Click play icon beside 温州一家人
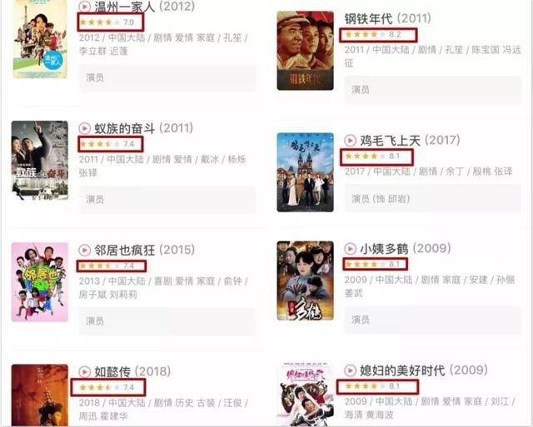Viewport: 533px width, 427px height. click(84, 6)
